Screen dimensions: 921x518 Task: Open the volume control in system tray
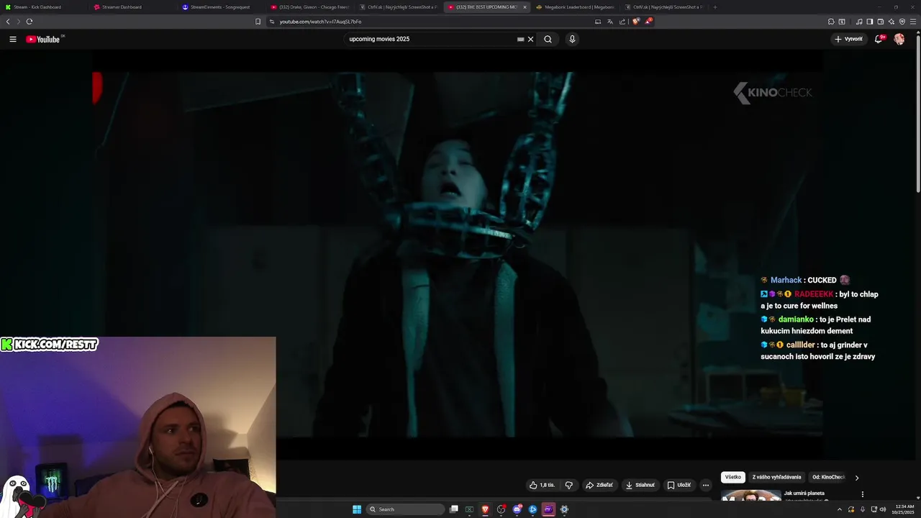coord(883,509)
